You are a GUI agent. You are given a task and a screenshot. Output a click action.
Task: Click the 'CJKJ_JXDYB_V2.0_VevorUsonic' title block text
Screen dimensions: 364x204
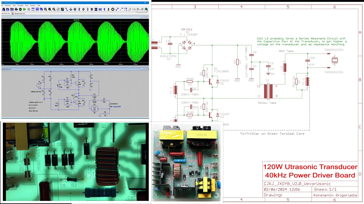[x=297, y=184]
